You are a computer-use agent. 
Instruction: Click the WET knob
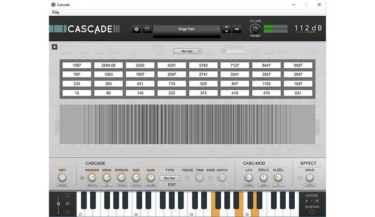click(62, 178)
